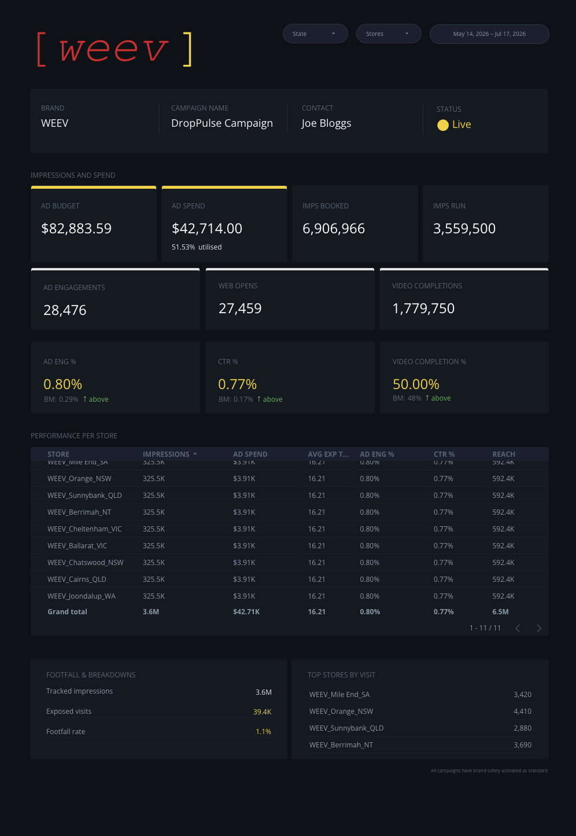
Task: Click the Ad Spend value $42,714.00
Action: pyautogui.click(x=207, y=229)
